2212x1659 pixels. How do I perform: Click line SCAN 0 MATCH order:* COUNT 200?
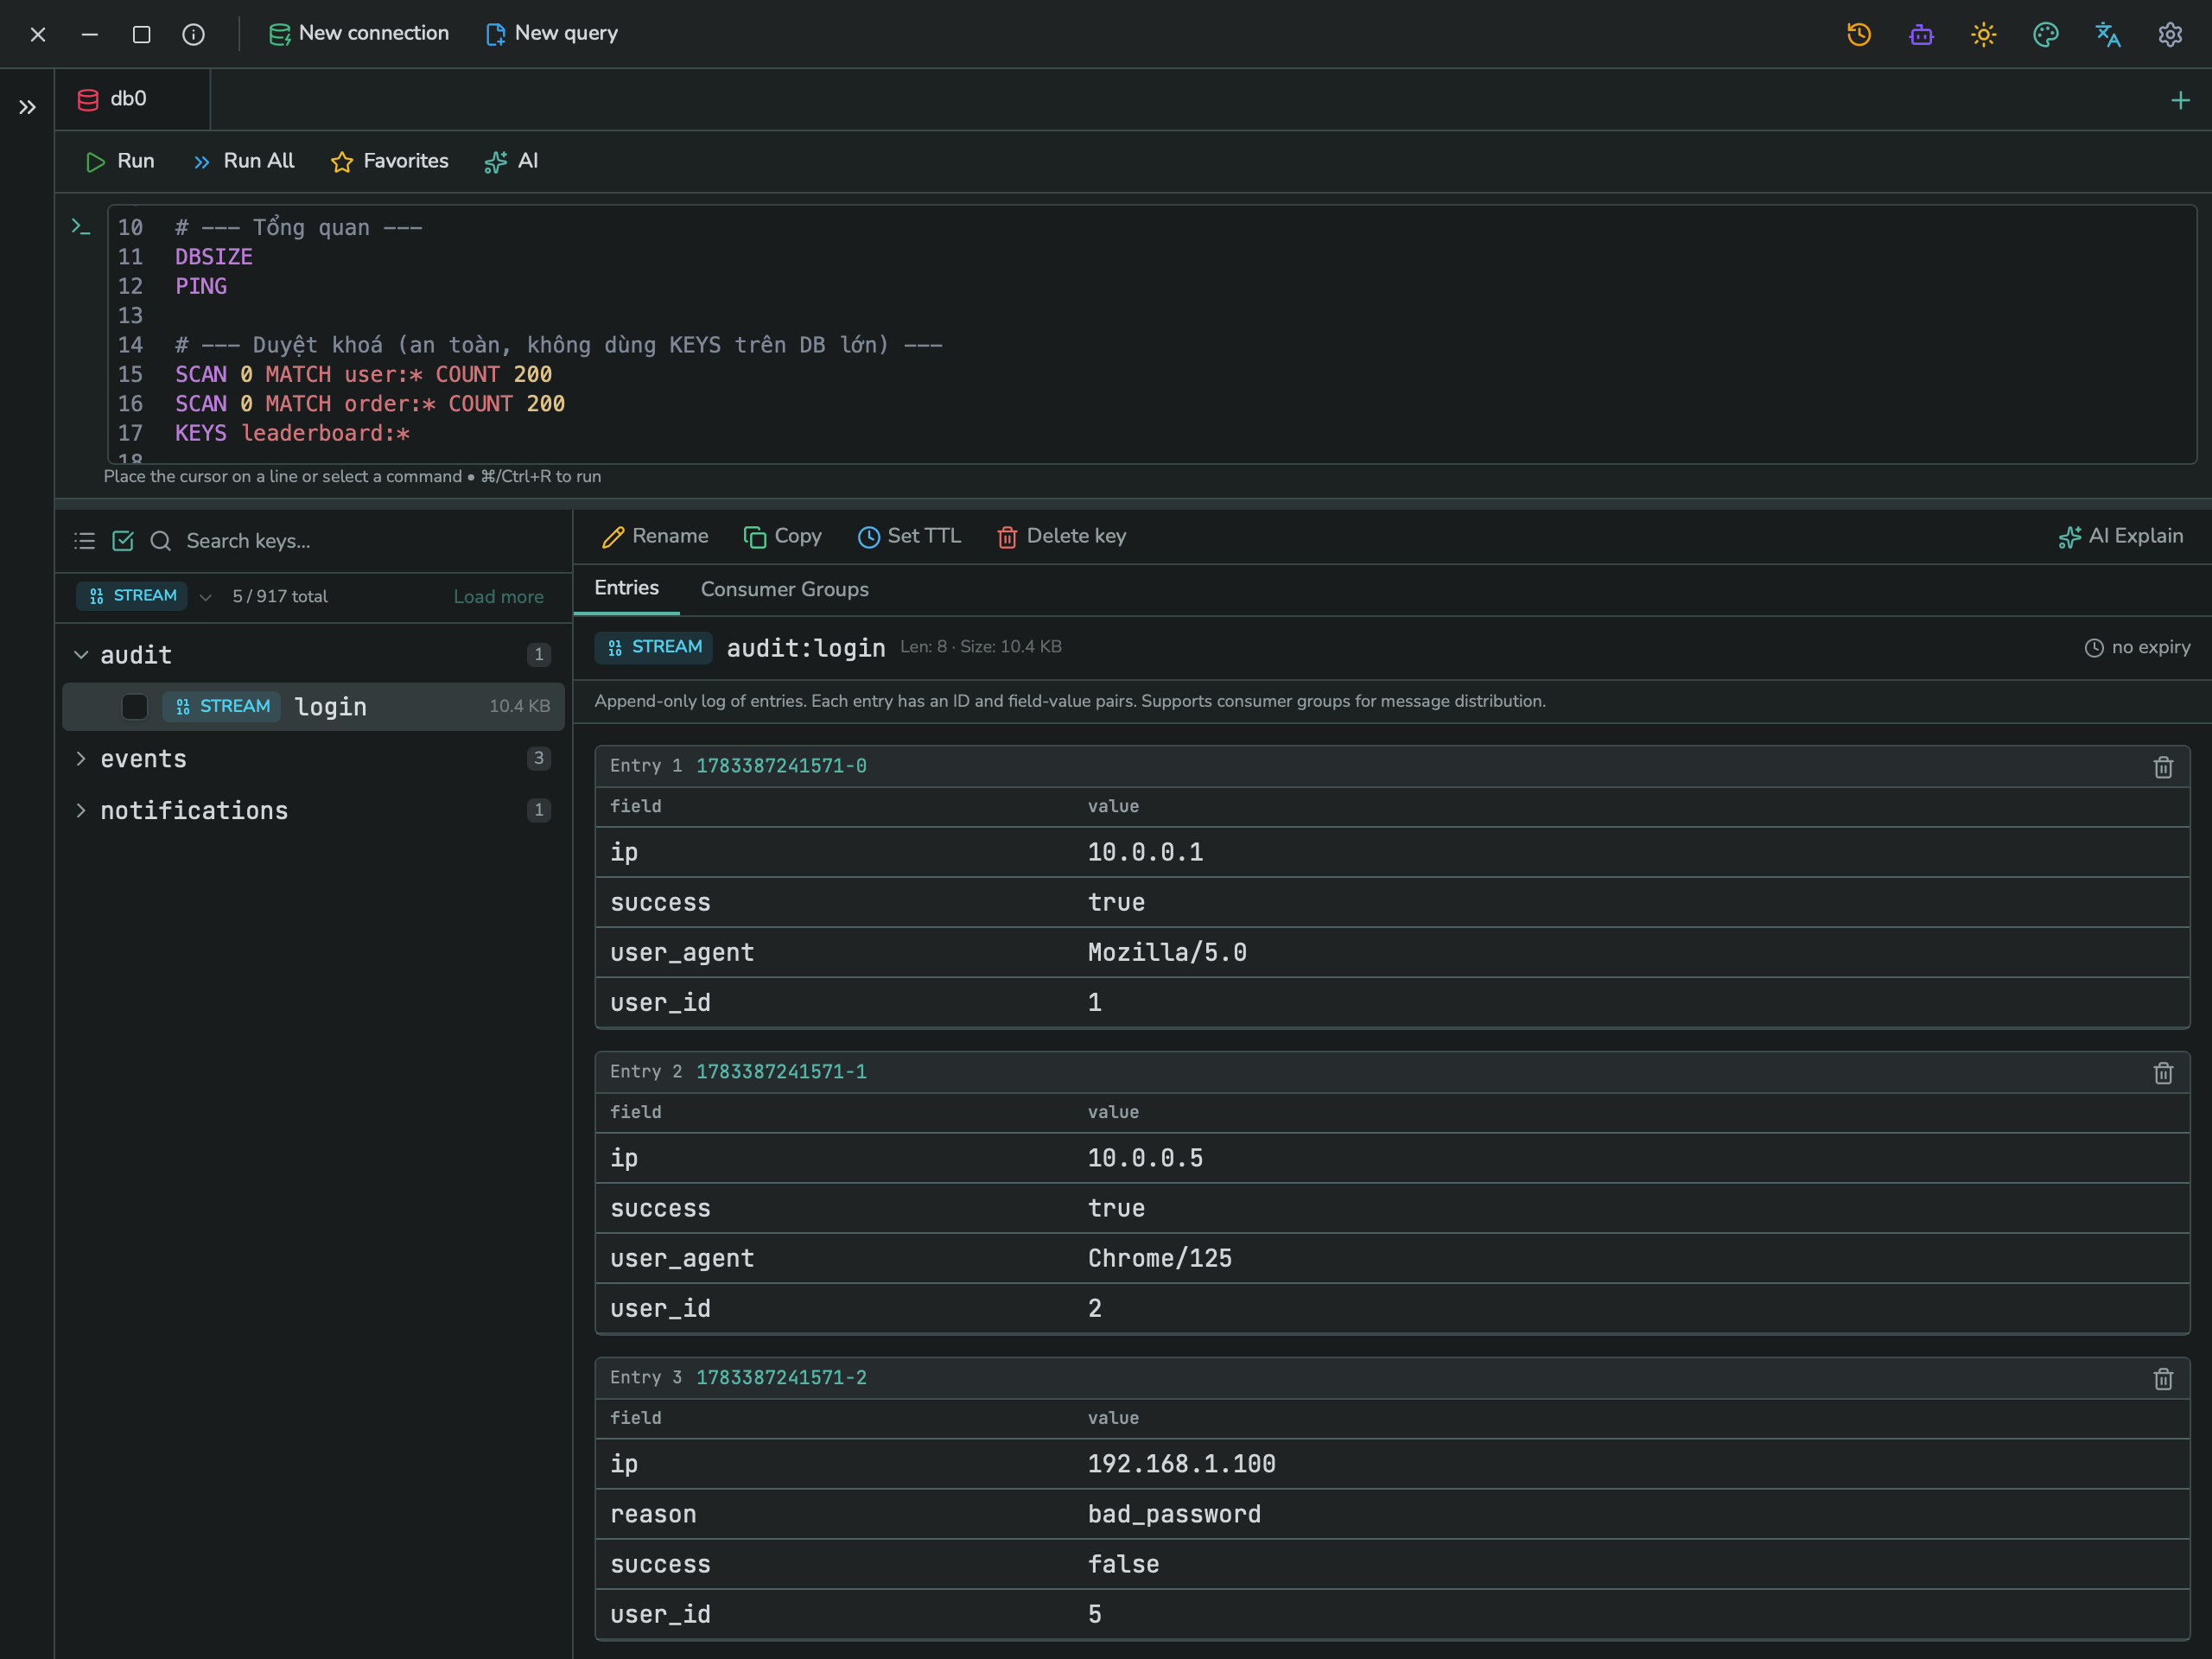tap(370, 403)
